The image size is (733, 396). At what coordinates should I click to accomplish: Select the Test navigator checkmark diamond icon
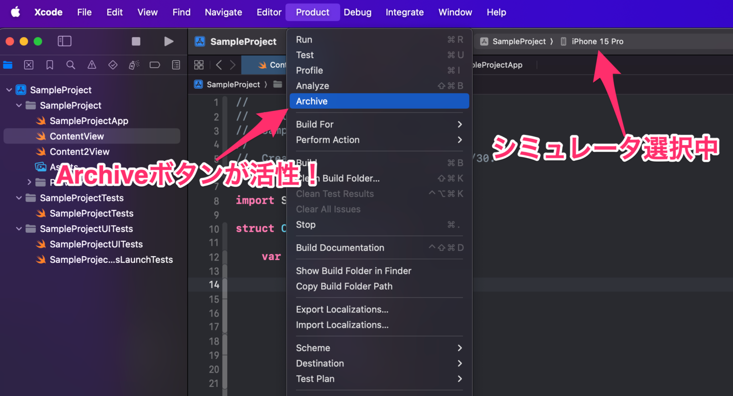(x=113, y=65)
